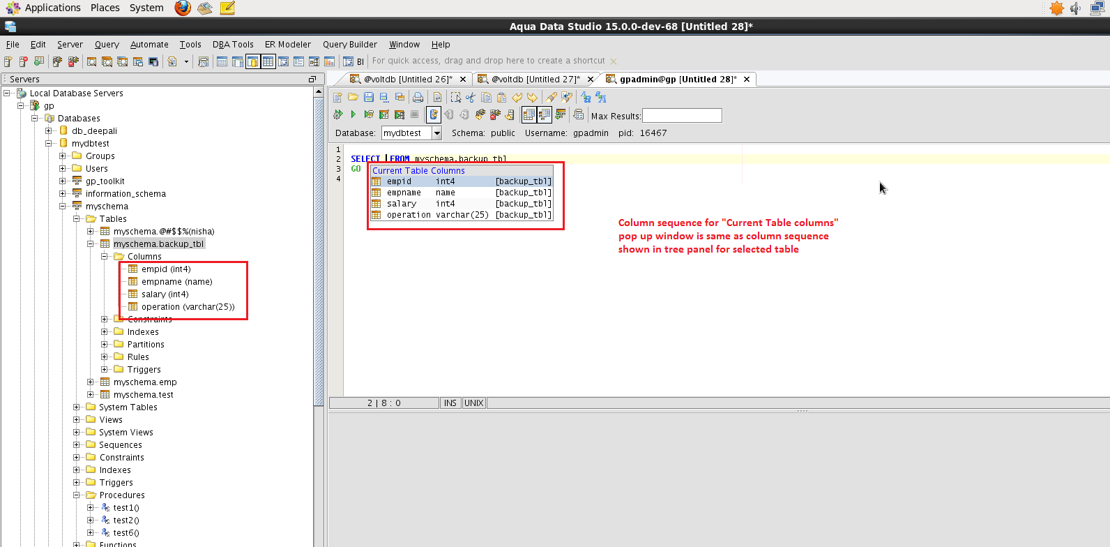Click the Execute script gear-arrow icon

coord(338,114)
